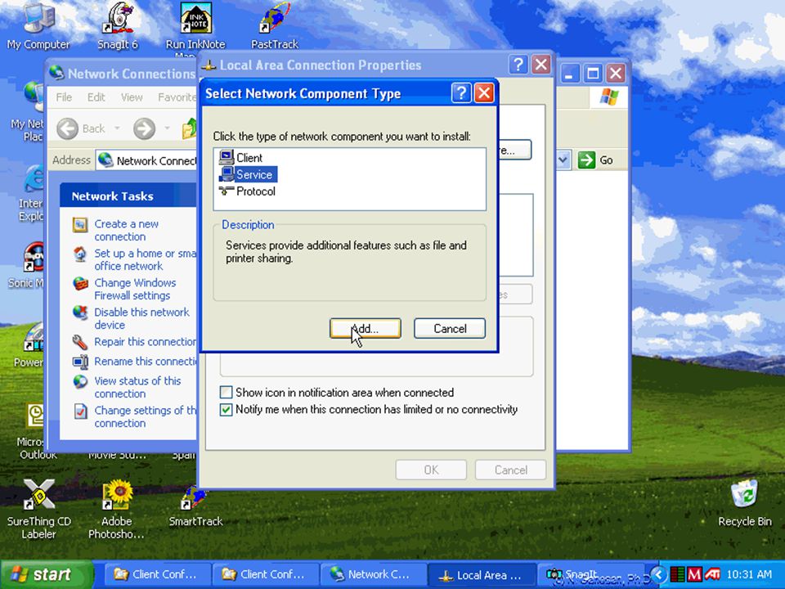This screenshot has height=589, width=785.
Task: Open My Computer desktop icon
Action: 38,26
